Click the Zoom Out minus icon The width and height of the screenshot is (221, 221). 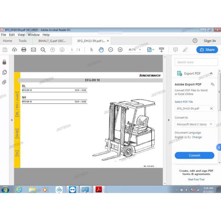[110, 50]
